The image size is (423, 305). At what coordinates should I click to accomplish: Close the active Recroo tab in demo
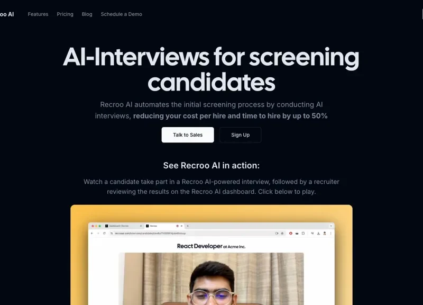pos(181,226)
